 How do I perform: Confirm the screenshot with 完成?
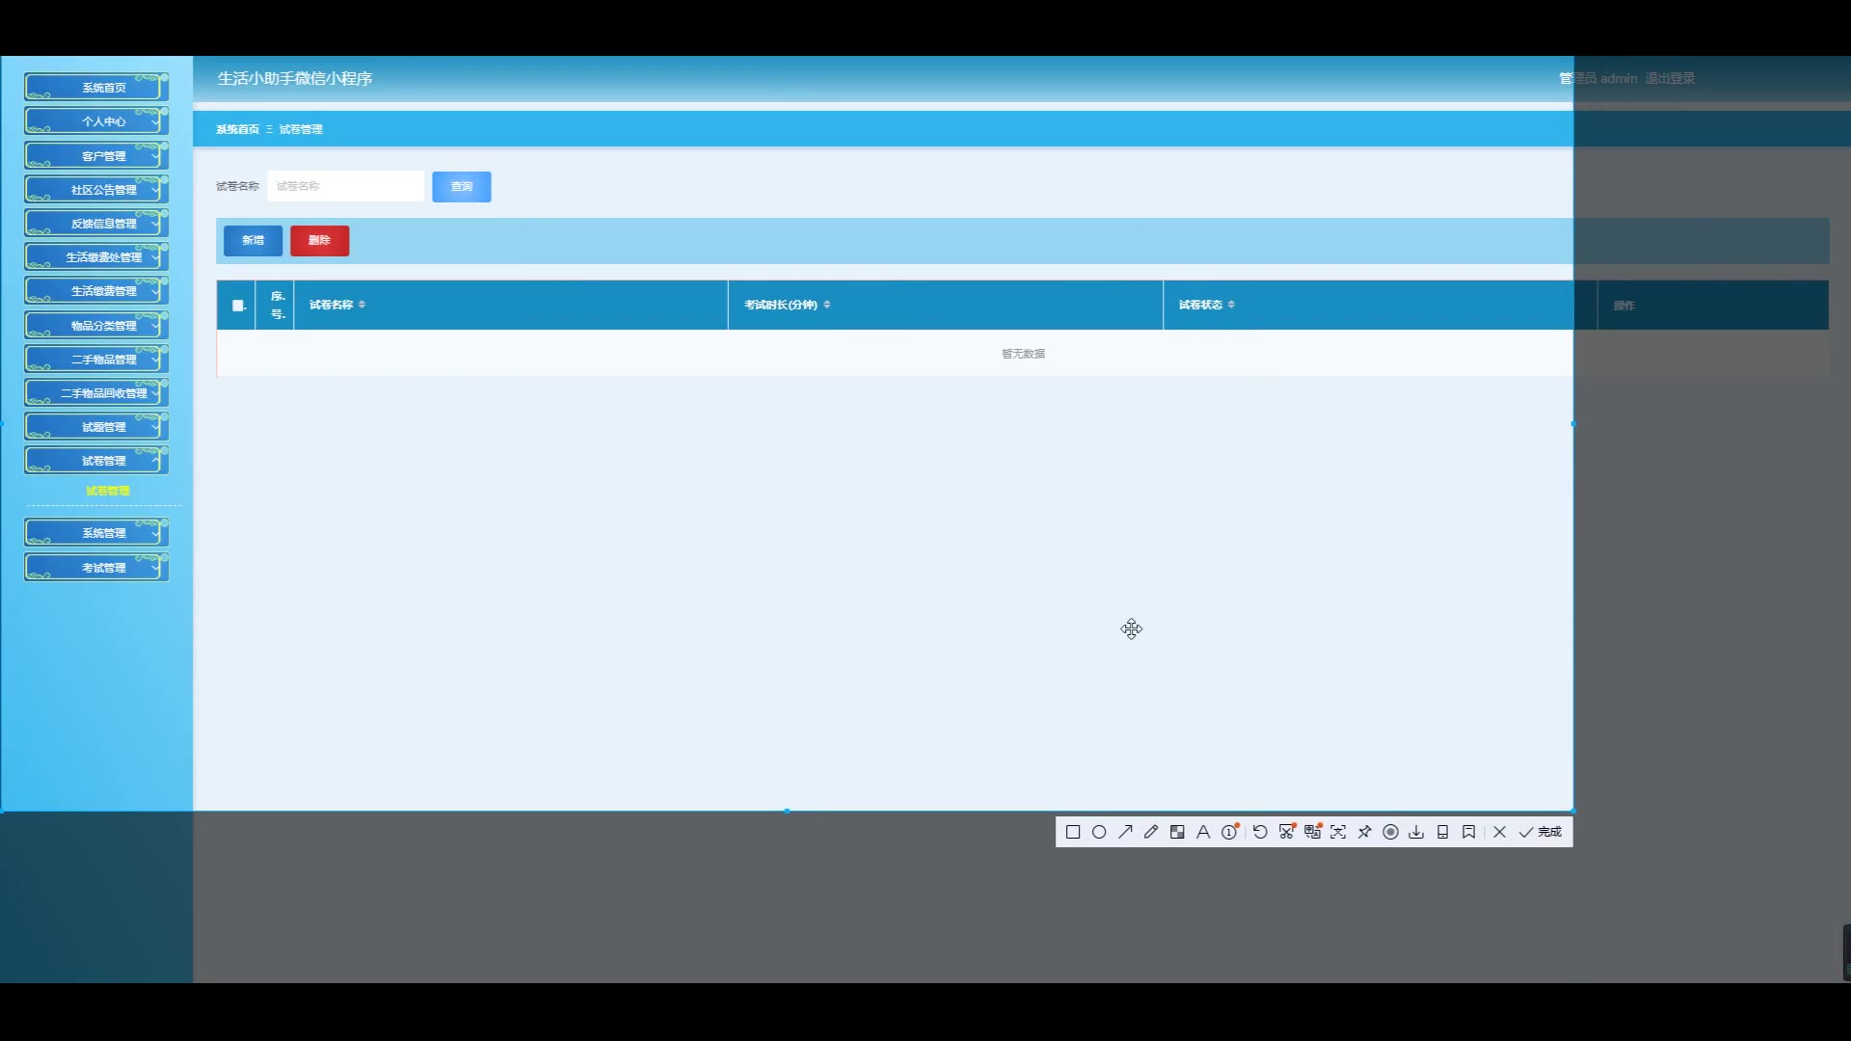[1541, 832]
